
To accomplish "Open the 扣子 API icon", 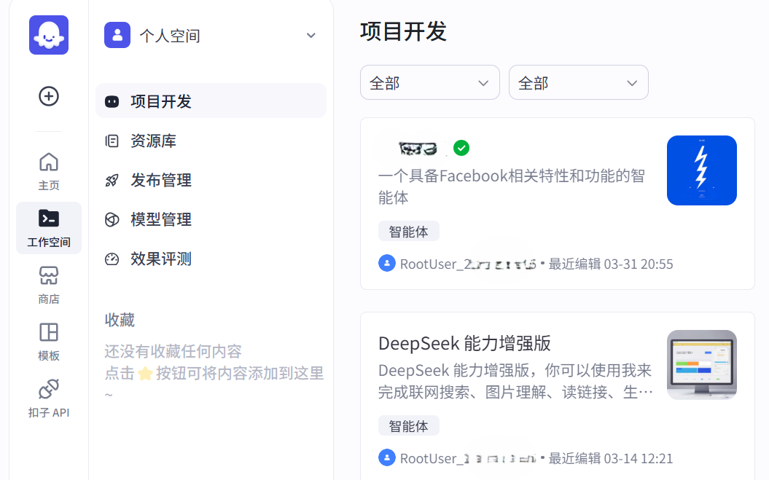I will (48, 396).
